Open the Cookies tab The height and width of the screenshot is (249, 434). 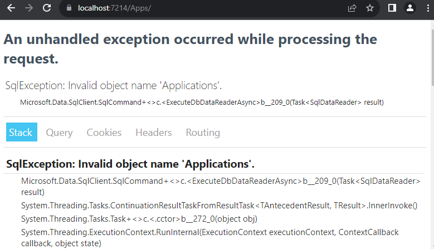tap(104, 133)
